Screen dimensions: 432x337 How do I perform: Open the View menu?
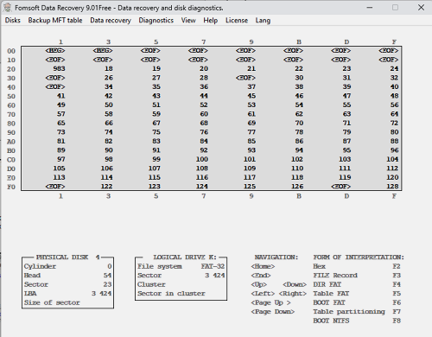point(188,21)
